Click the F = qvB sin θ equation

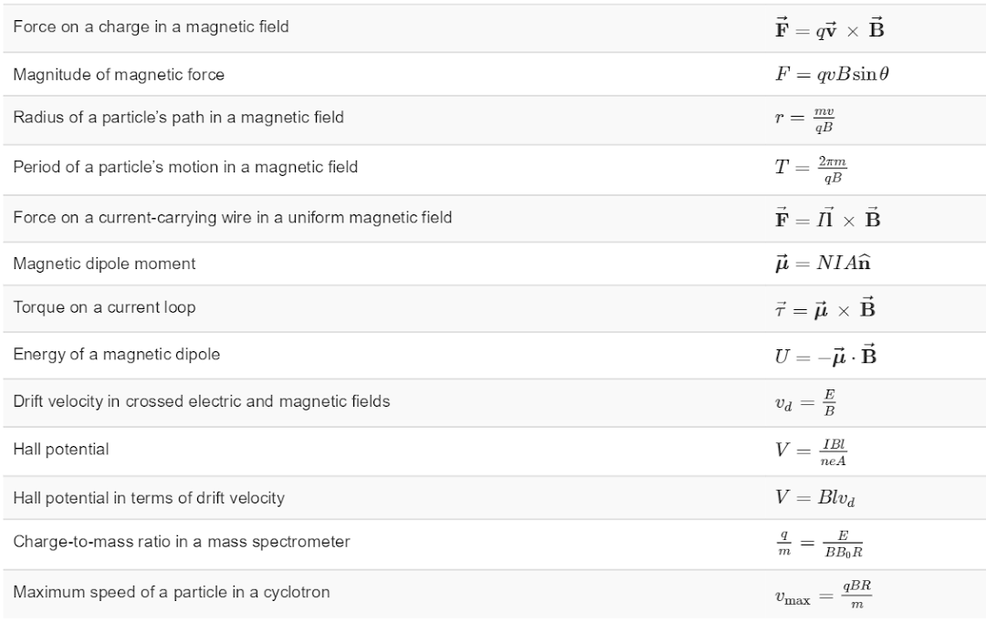coord(832,74)
